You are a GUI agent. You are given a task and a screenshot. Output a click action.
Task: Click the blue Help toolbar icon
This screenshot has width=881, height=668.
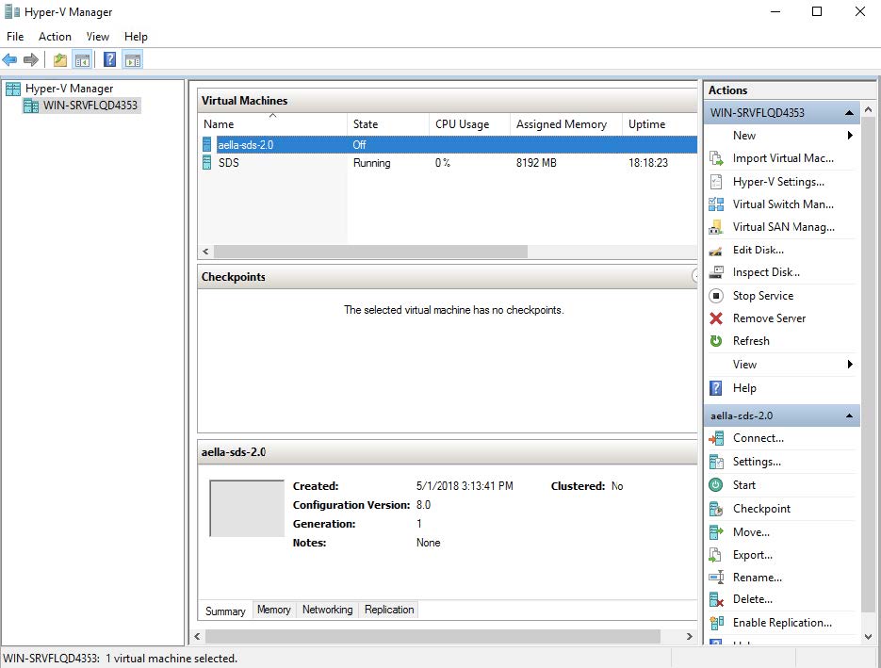[x=109, y=60]
